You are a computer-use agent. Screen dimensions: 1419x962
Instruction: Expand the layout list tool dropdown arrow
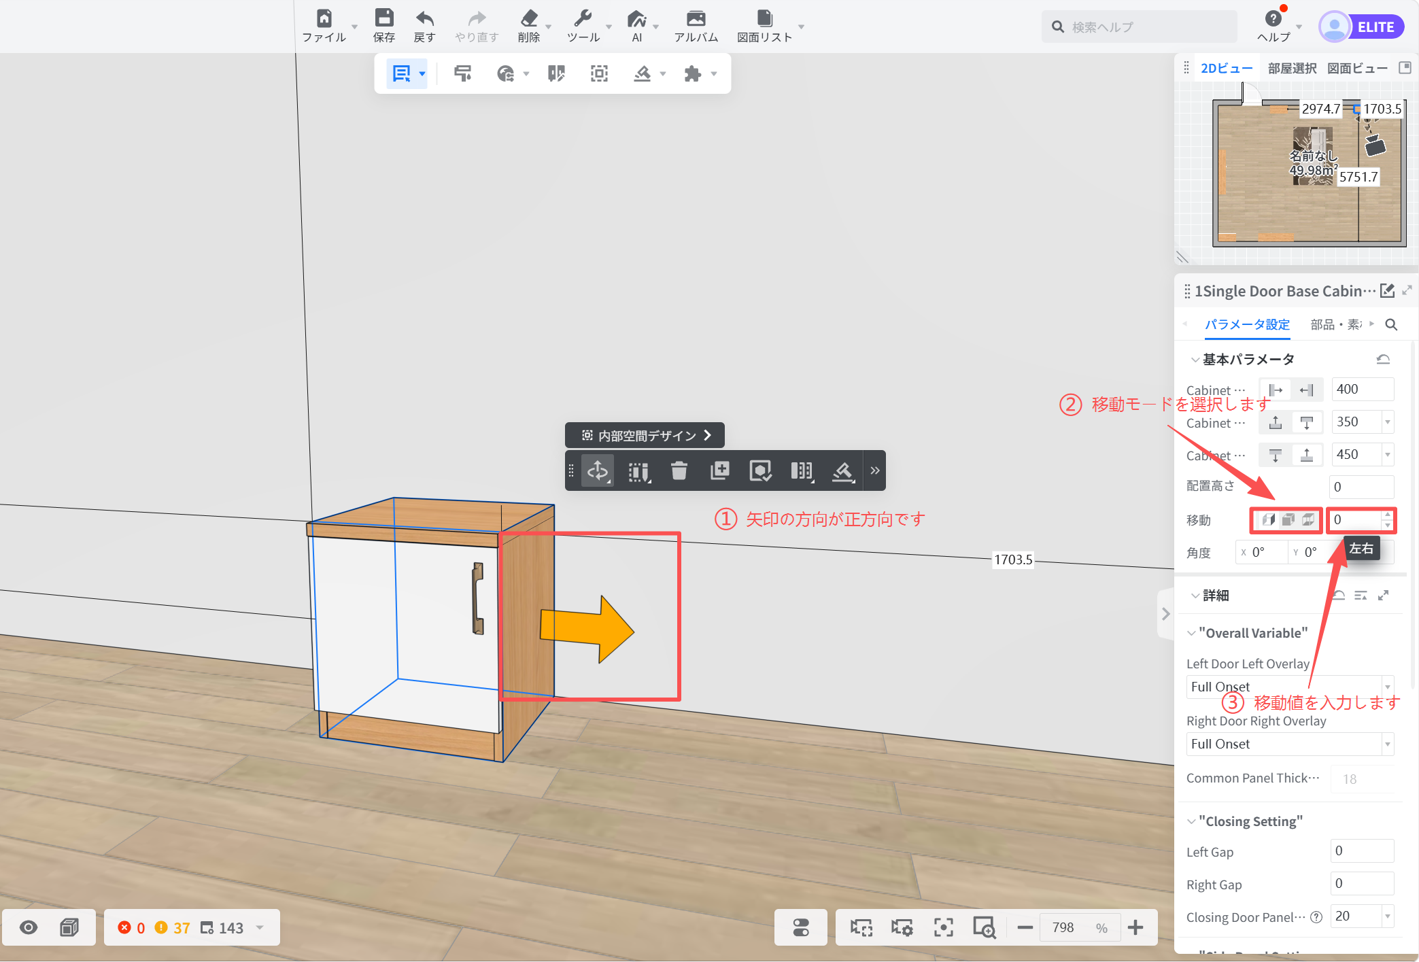point(422,74)
